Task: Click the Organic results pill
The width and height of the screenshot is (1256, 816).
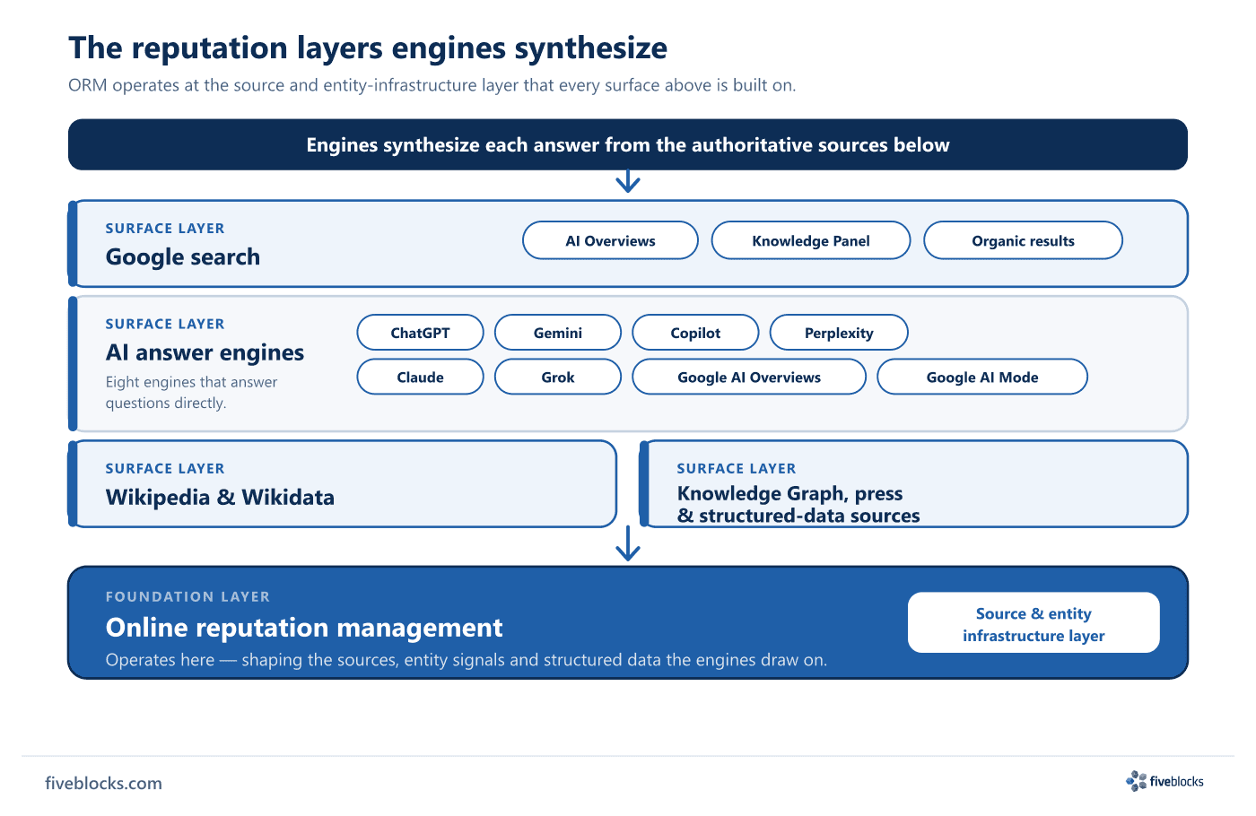Action: click(x=1023, y=240)
